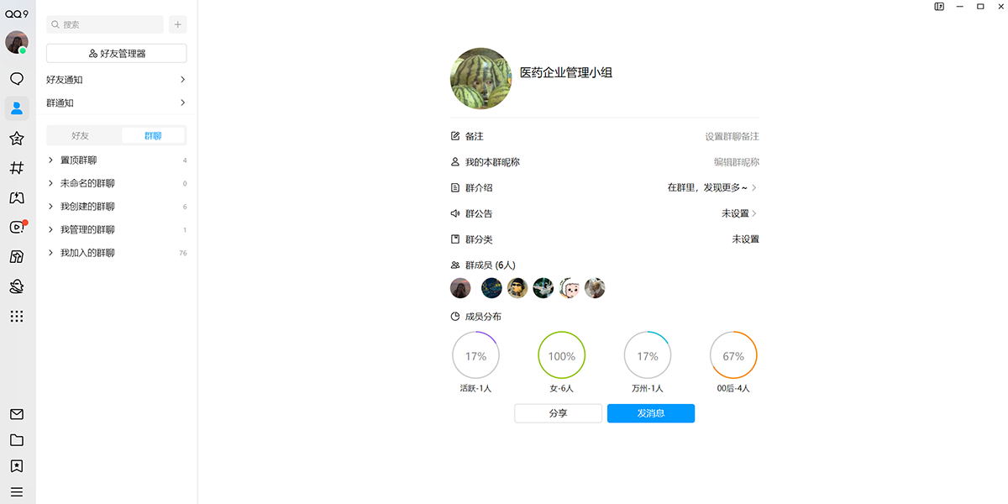The image size is (1008, 504).
Task: Open the favorites bookmark icon
Action: (17, 138)
